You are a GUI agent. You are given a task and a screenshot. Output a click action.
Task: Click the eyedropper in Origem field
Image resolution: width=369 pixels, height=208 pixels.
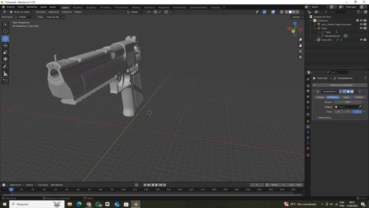point(360,107)
